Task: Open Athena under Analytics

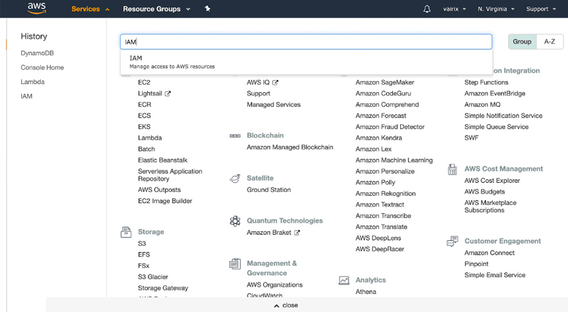Action: pyautogui.click(x=366, y=292)
